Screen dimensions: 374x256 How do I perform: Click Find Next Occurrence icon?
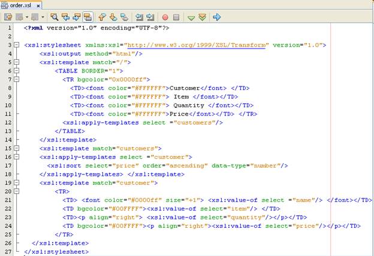click(77, 17)
